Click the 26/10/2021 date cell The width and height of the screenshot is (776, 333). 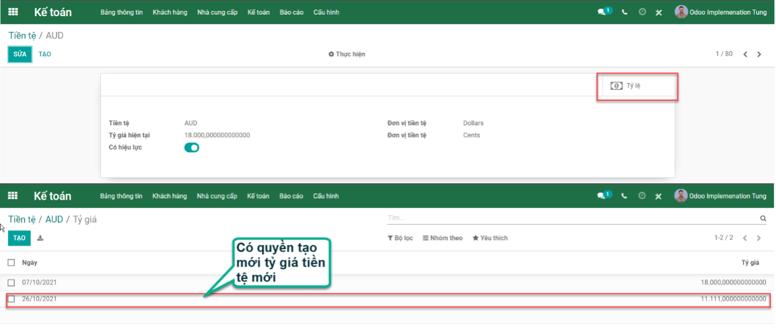coord(39,299)
